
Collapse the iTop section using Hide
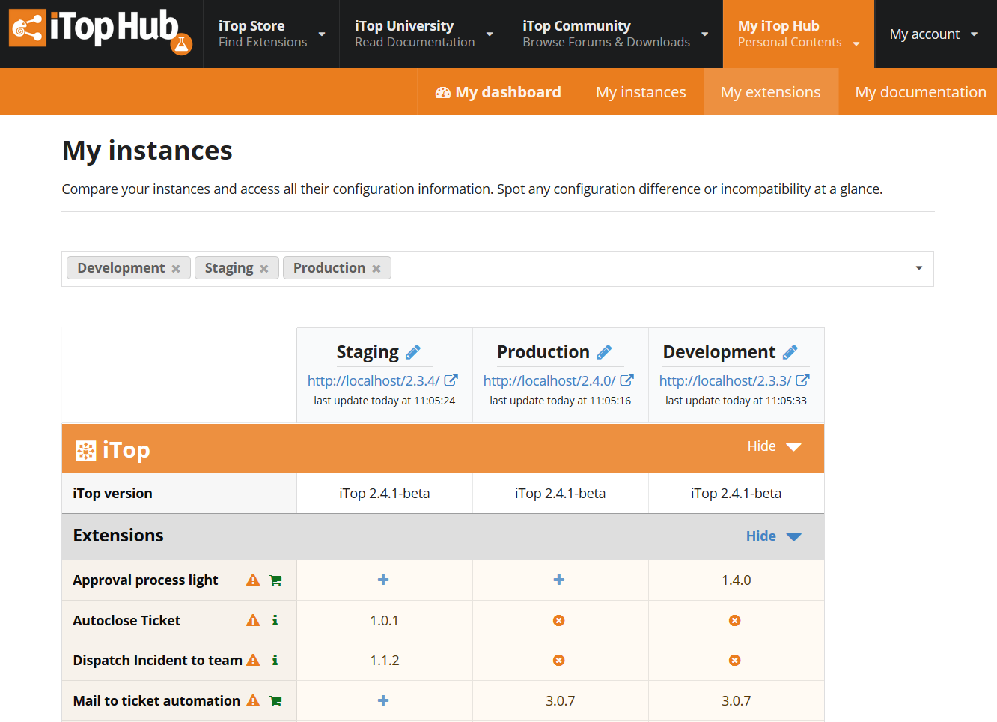(x=774, y=446)
